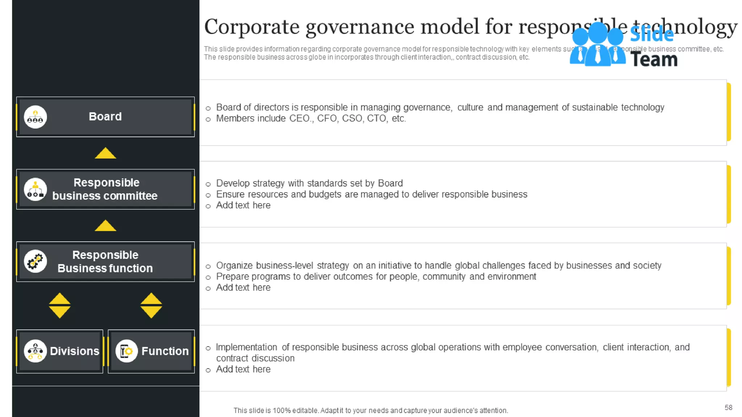Select the Function label
The width and height of the screenshot is (742, 417).
pos(165,351)
